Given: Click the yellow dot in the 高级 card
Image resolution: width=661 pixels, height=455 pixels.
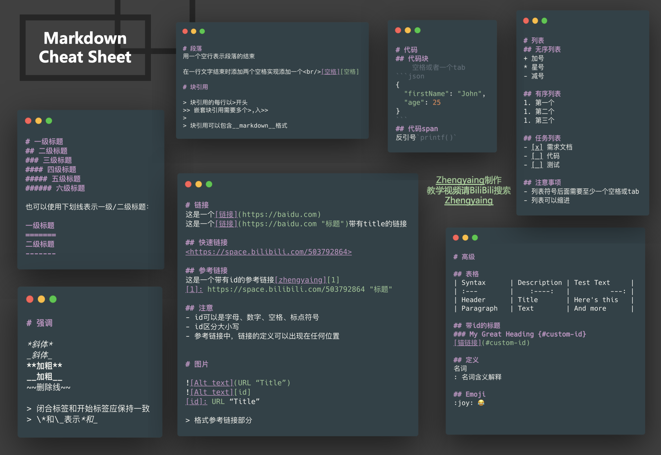Looking at the screenshot, I should [x=465, y=238].
